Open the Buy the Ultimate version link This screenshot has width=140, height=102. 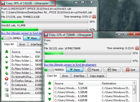tap(70, 65)
